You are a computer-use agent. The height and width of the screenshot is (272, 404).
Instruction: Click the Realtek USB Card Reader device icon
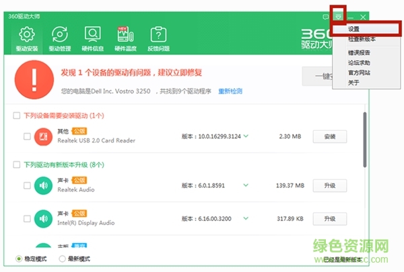click(43, 136)
